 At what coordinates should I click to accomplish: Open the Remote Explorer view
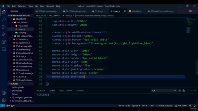tap(4, 49)
